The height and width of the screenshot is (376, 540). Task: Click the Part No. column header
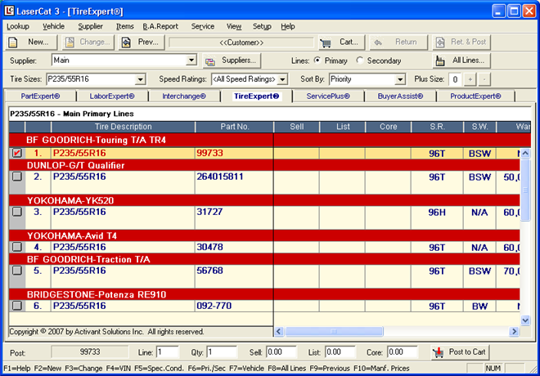click(x=233, y=127)
